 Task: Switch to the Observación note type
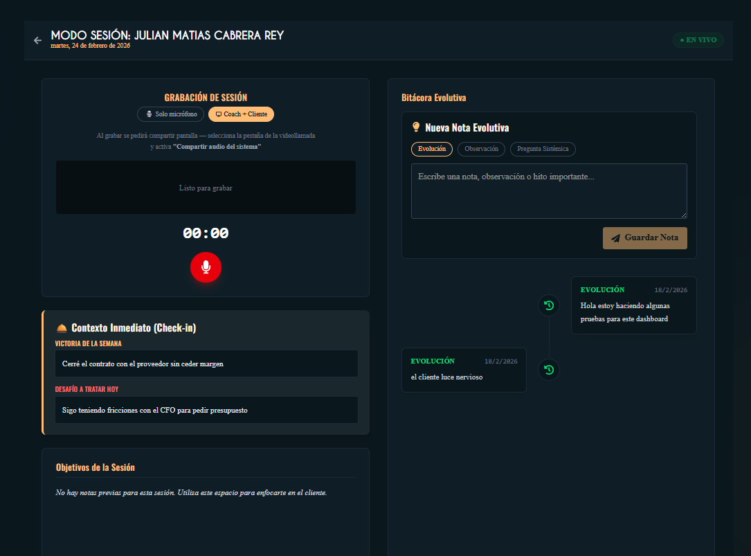tap(481, 149)
